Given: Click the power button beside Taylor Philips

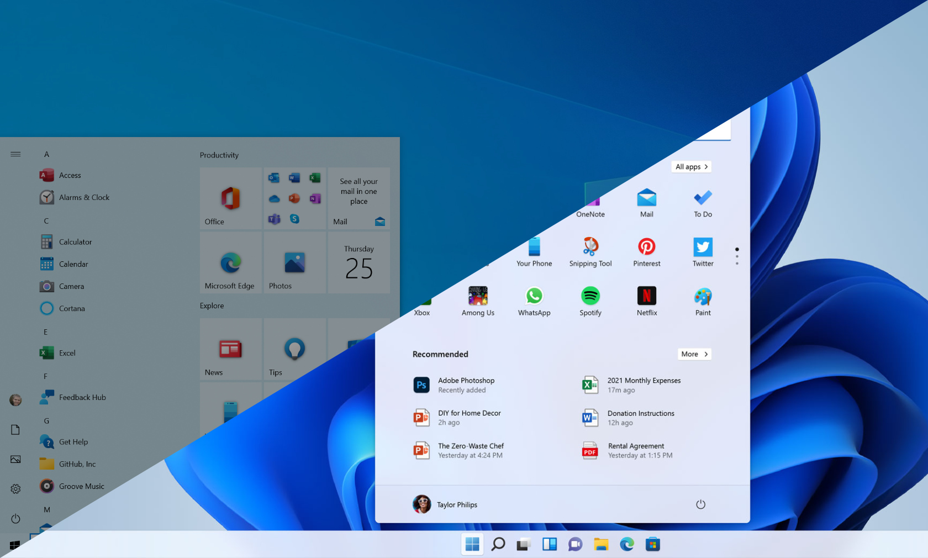Looking at the screenshot, I should coord(700,504).
